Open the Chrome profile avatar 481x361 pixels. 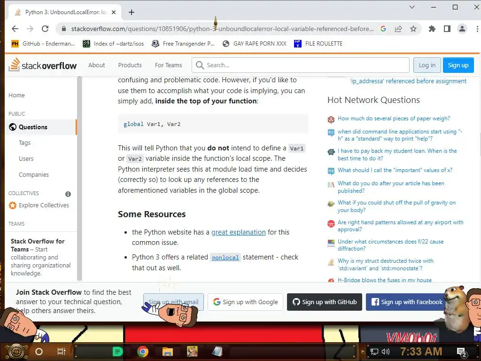[x=462, y=29]
